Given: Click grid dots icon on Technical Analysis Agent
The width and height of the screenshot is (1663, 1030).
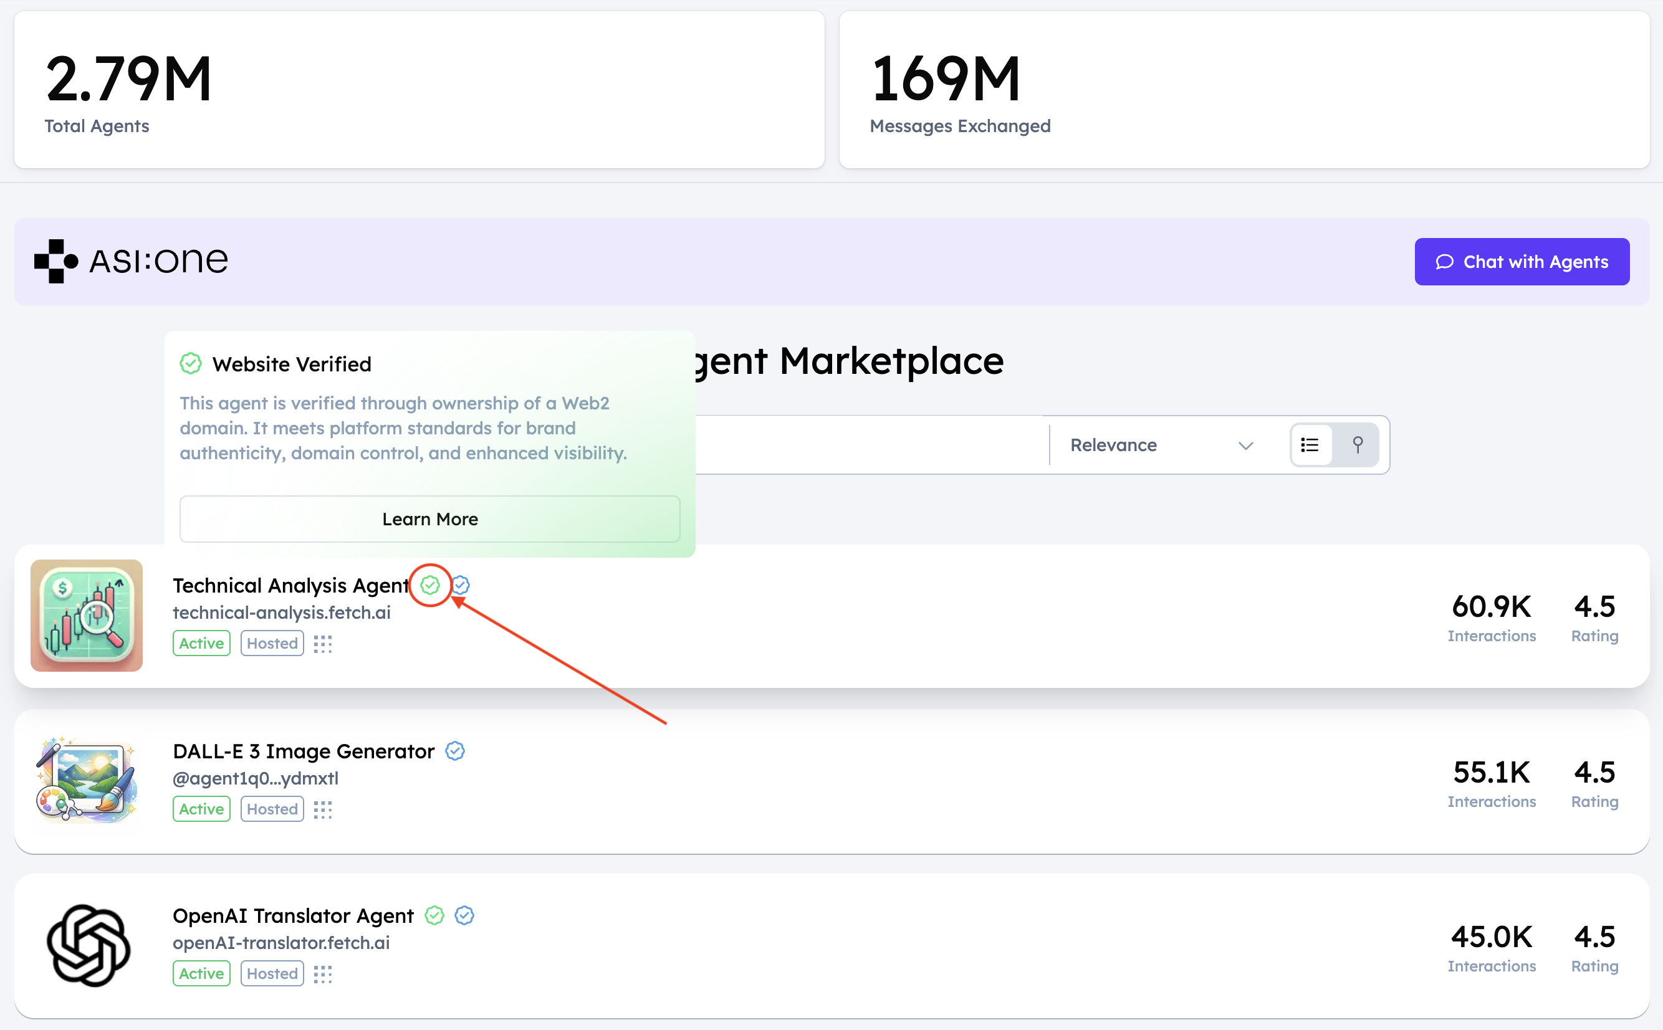Looking at the screenshot, I should (323, 644).
